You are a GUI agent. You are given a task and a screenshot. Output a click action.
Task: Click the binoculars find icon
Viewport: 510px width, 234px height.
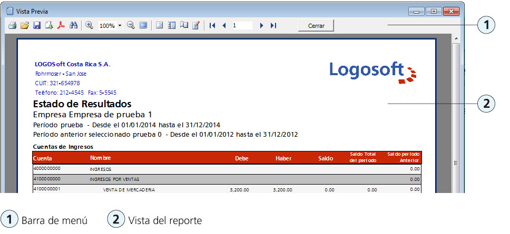tap(74, 25)
